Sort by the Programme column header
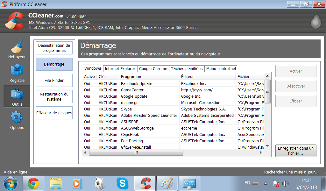This screenshot has height=191, width=326. (x=149, y=76)
